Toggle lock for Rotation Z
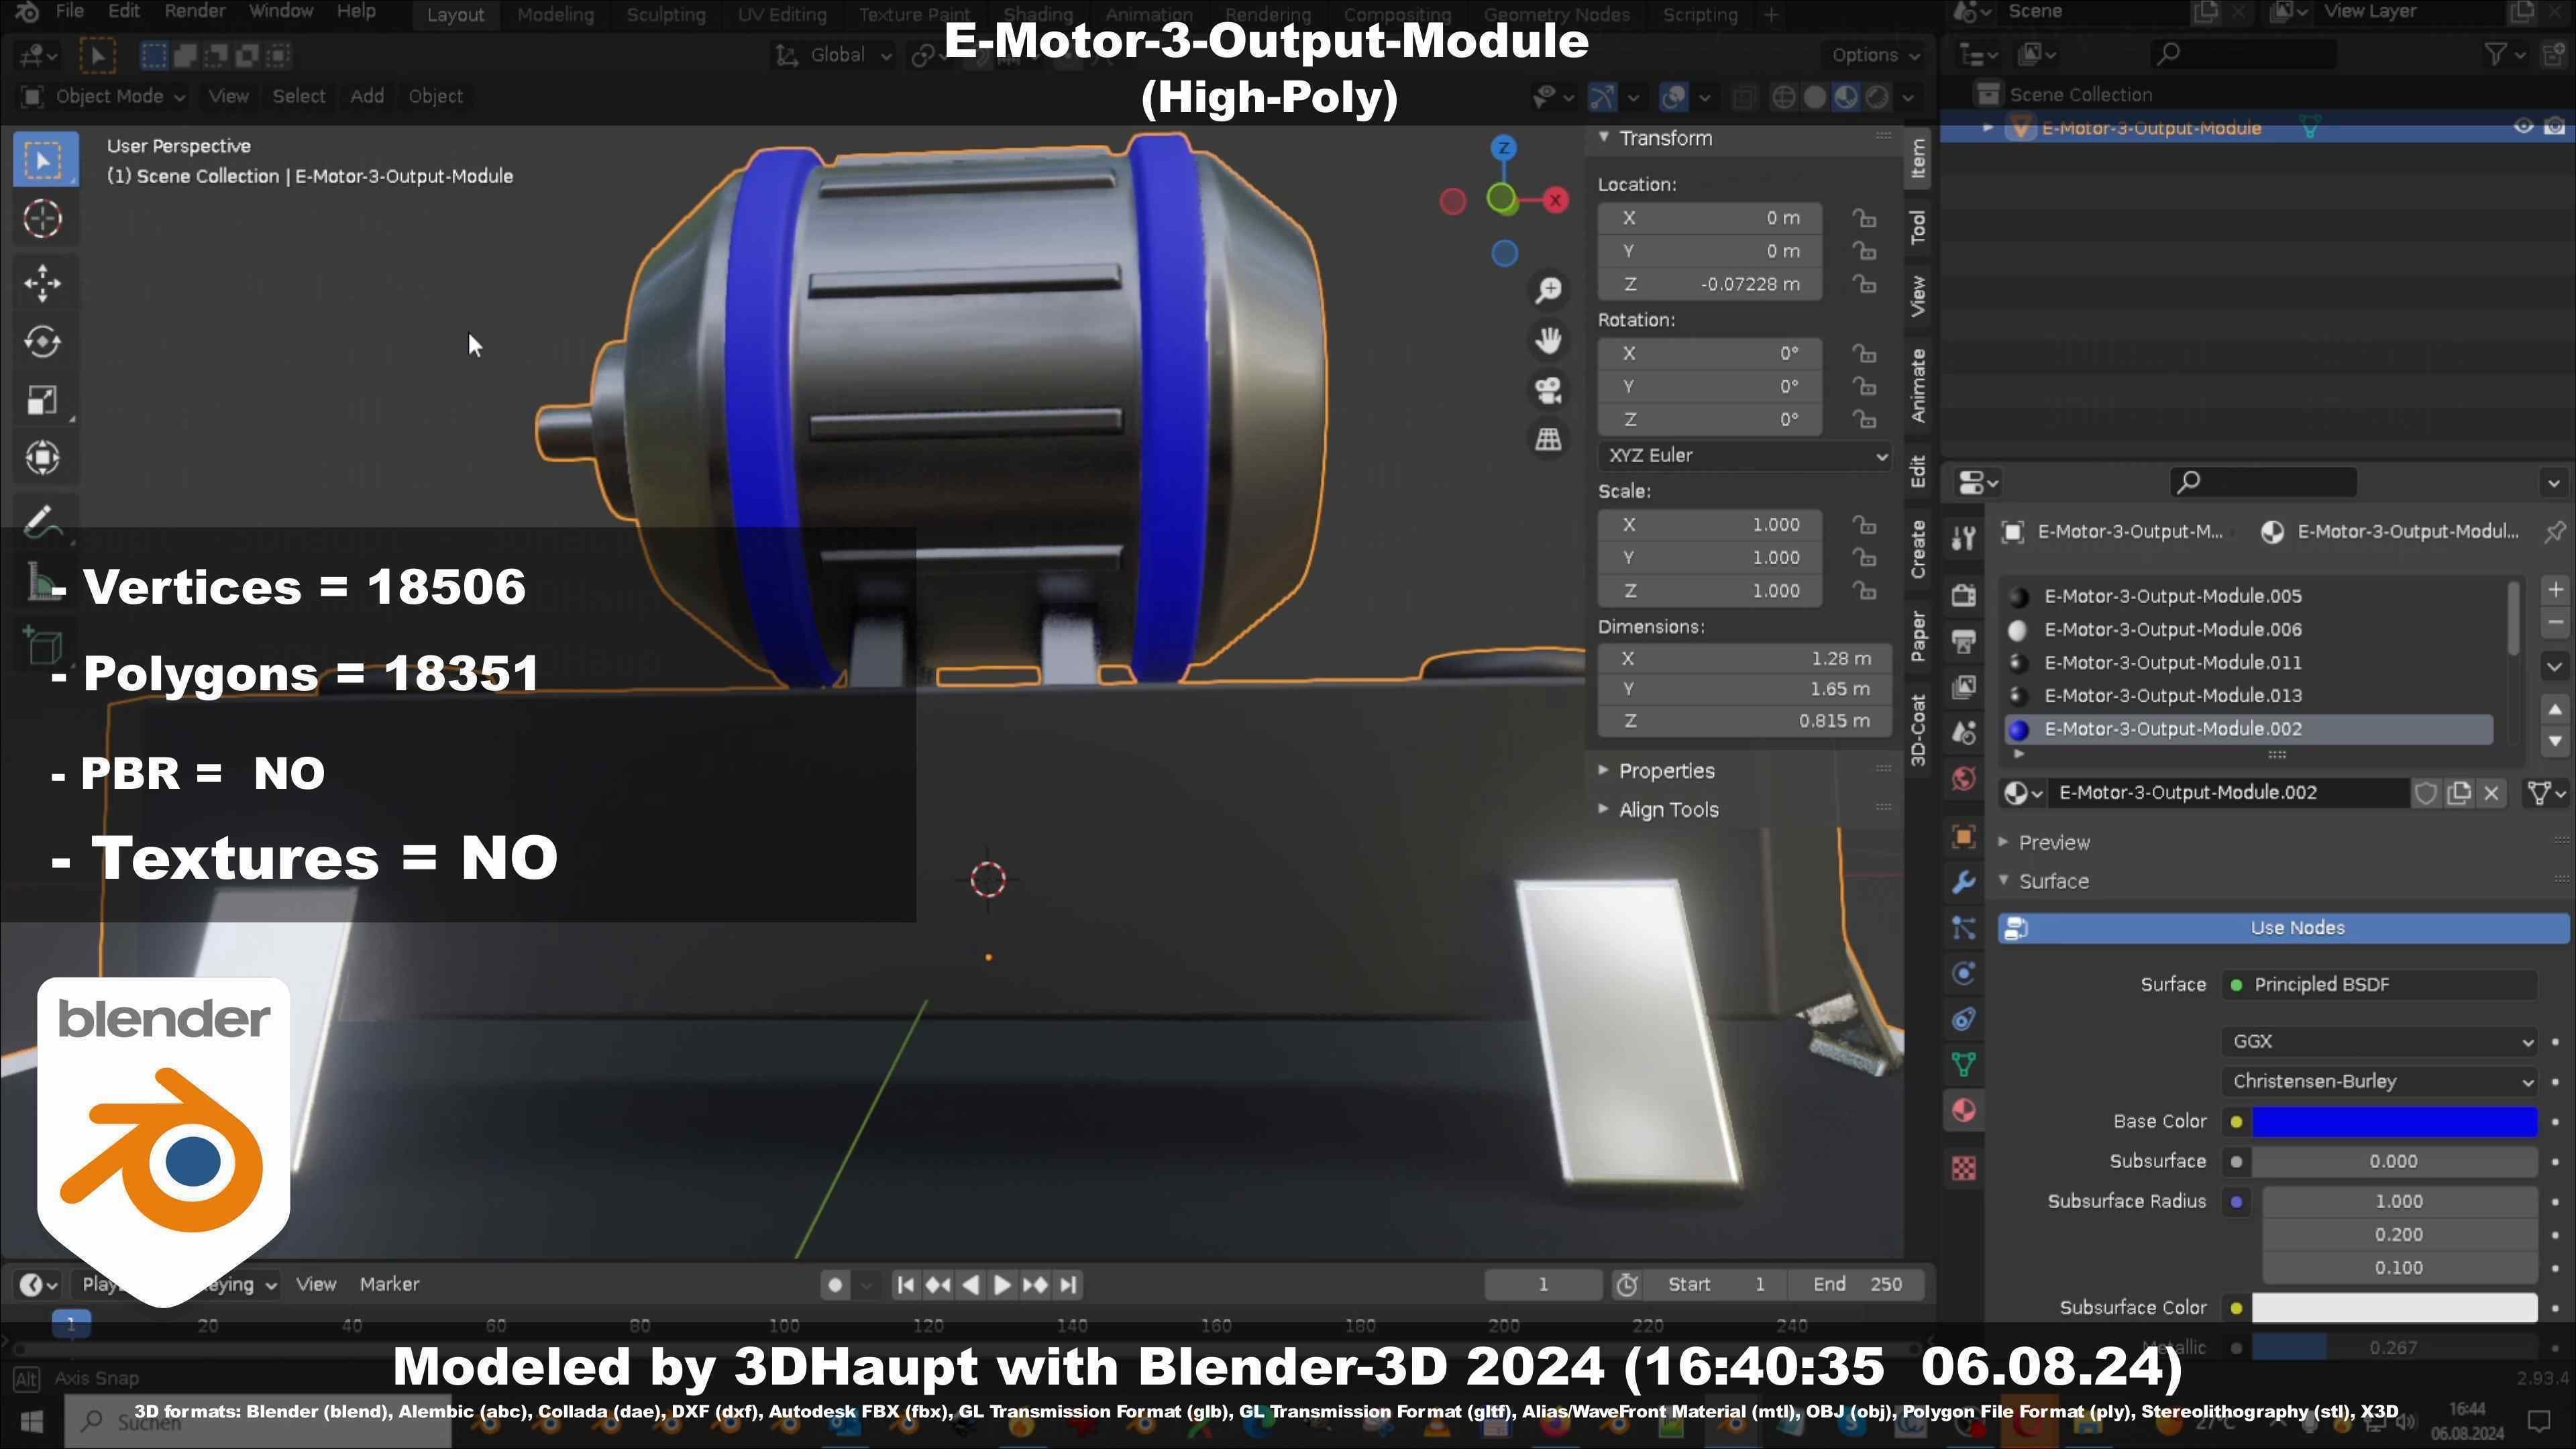 point(1864,420)
